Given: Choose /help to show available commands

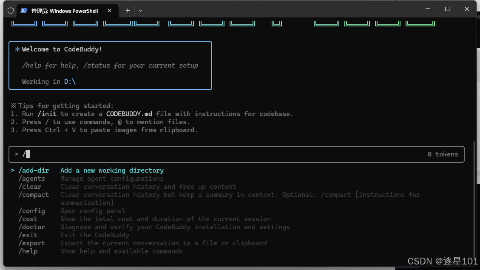Looking at the screenshot, I should tap(28, 251).
